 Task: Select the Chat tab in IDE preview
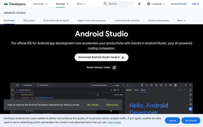coord(136,90)
